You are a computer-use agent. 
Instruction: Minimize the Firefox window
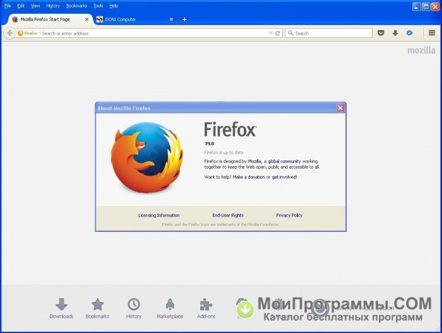(x=416, y=6)
